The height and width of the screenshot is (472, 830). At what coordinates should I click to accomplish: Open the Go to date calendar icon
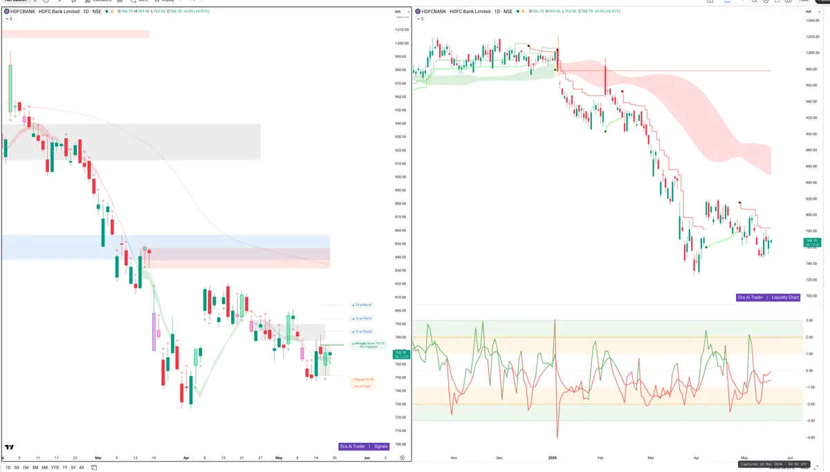click(93, 467)
